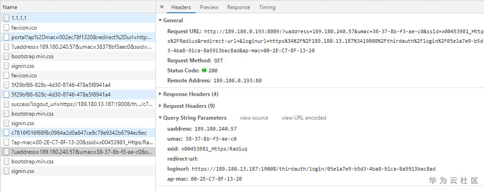Expand Response Headers (4) section
The image size is (484, 192).
point(160,94)
